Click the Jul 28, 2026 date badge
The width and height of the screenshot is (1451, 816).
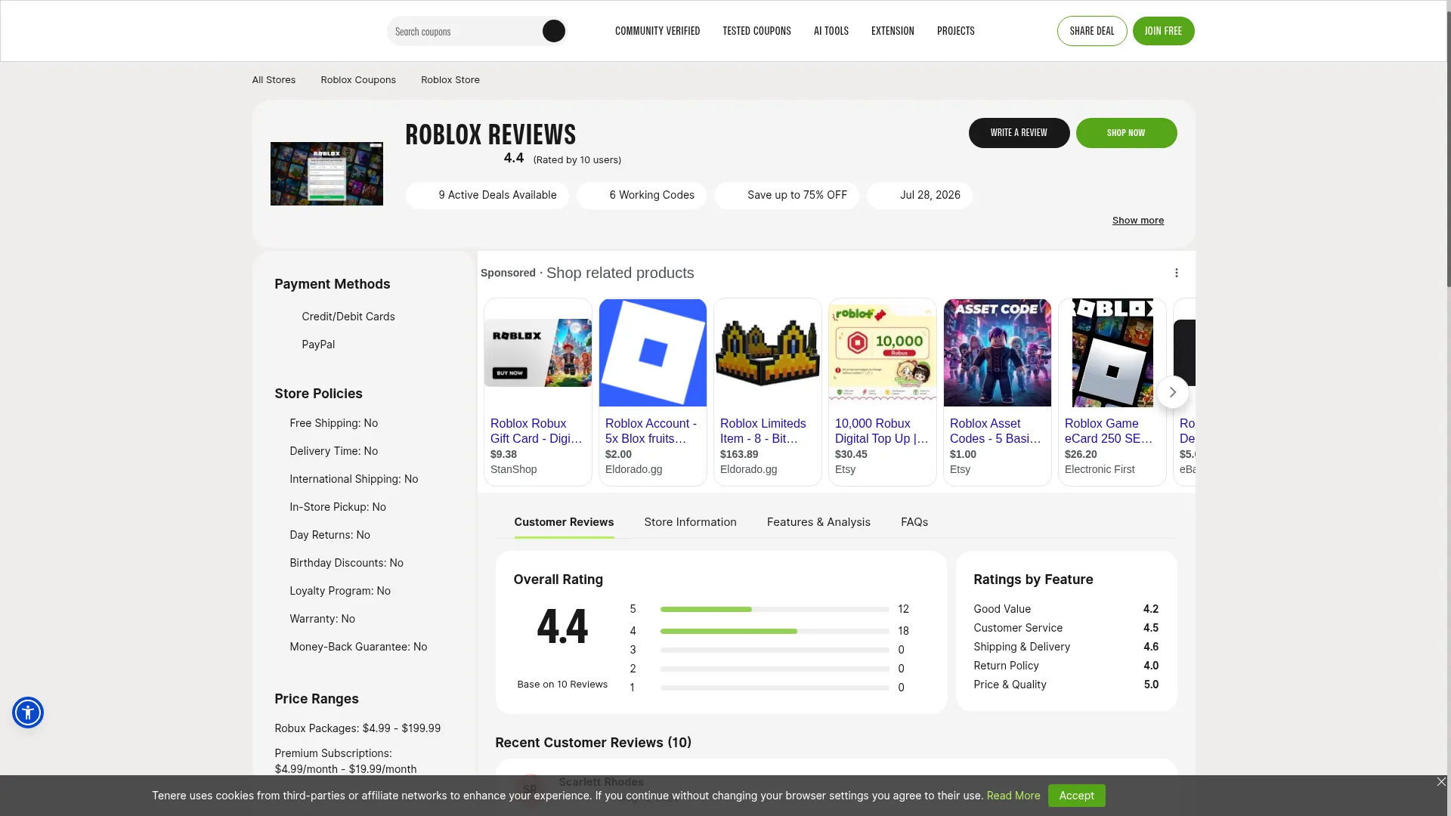920,196
